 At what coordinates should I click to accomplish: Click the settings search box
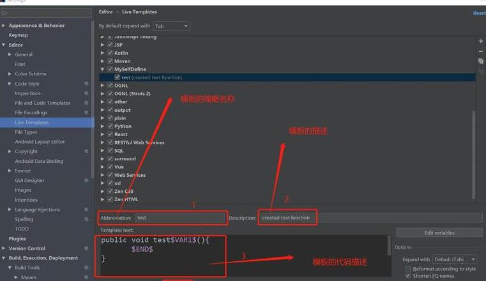46,13
